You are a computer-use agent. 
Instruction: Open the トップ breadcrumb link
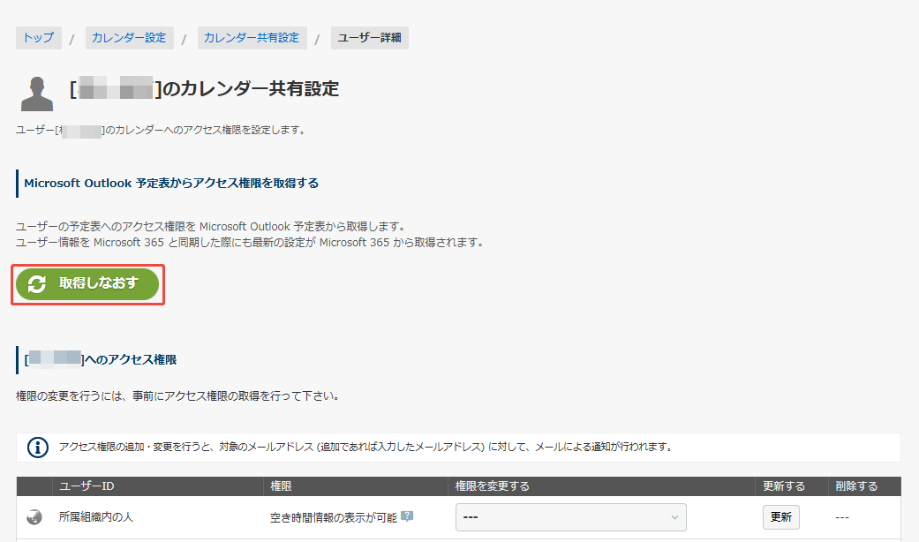pos(39,38)
